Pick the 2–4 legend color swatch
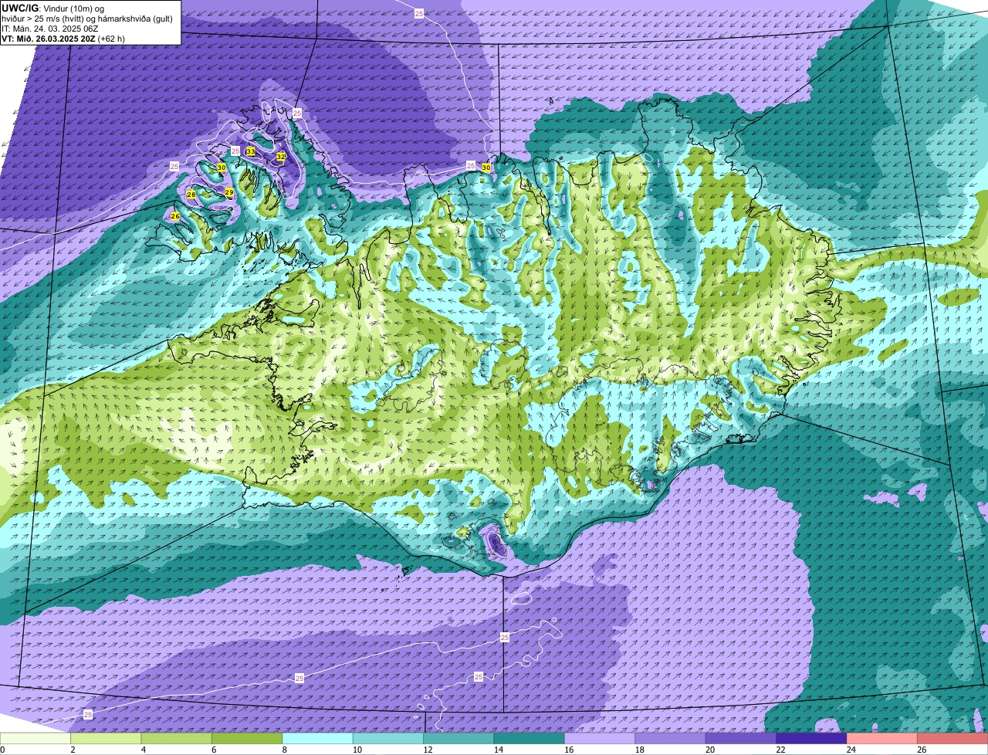This screenshot has height=755, width=988. pyautogui.click(x=106, y=738)
